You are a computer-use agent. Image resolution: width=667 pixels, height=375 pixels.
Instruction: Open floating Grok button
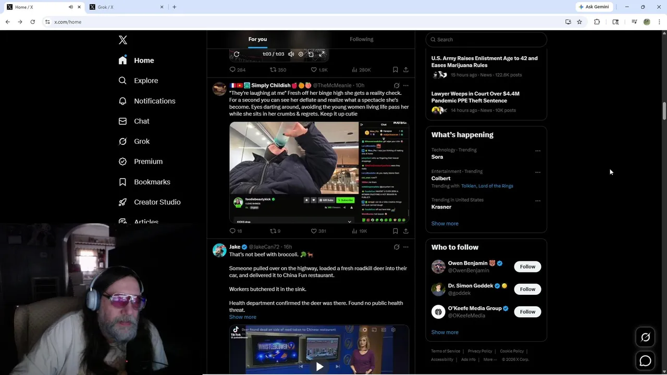[x=645, y=337]
